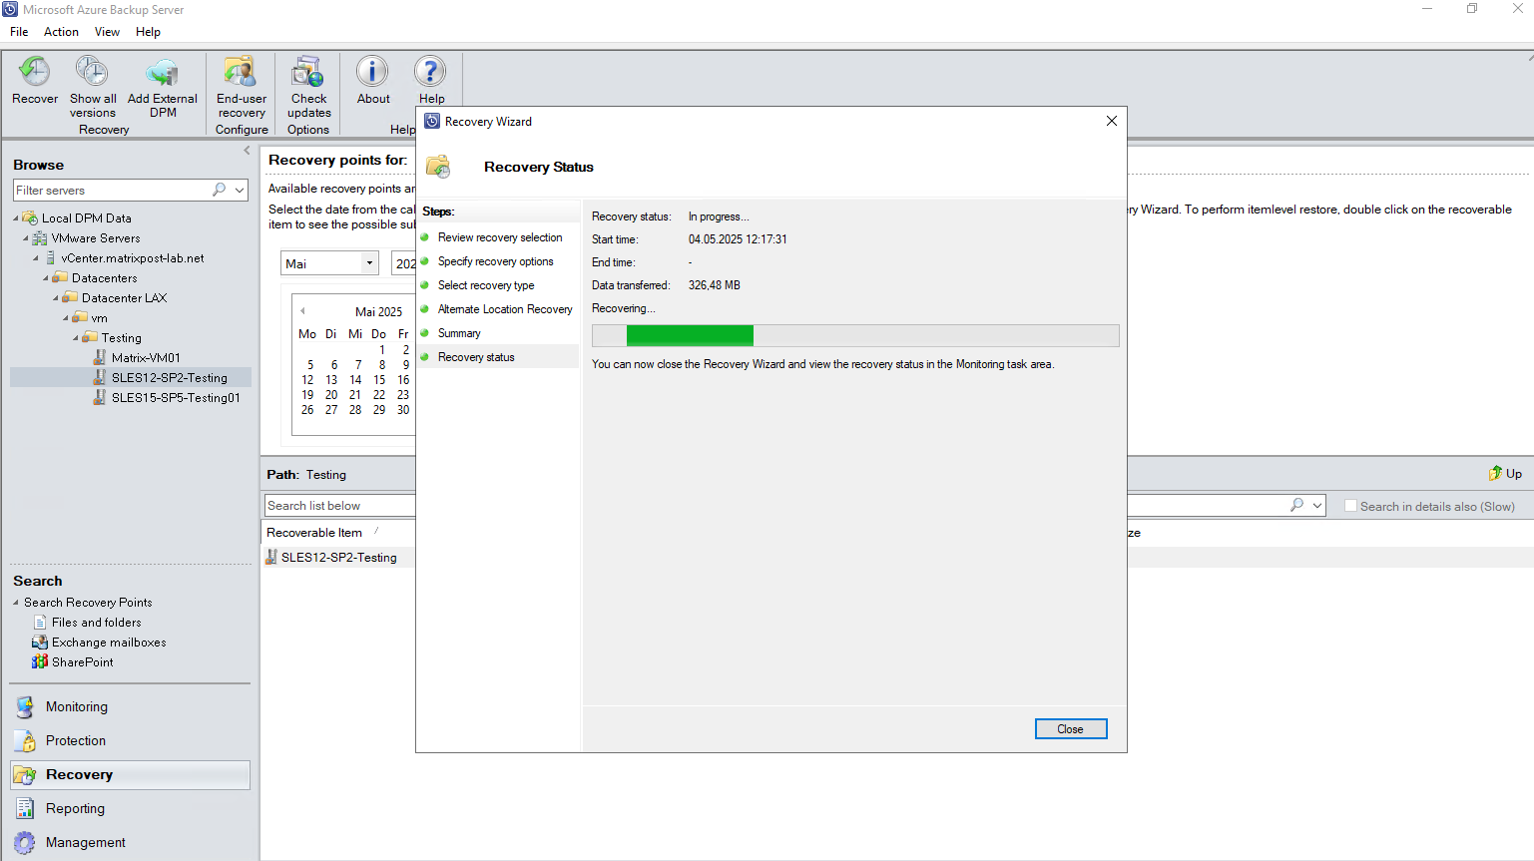Screen dimensions: 1534x861
Task: Open Filter servers dropdown arrow
Action: click(x=240, y=190)
